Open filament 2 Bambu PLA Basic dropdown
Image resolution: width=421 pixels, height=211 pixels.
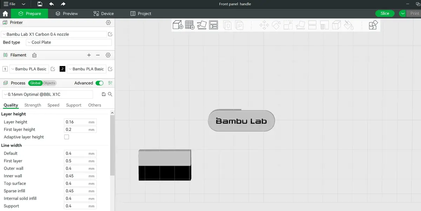pyautogui.click(x=87, y=69)
